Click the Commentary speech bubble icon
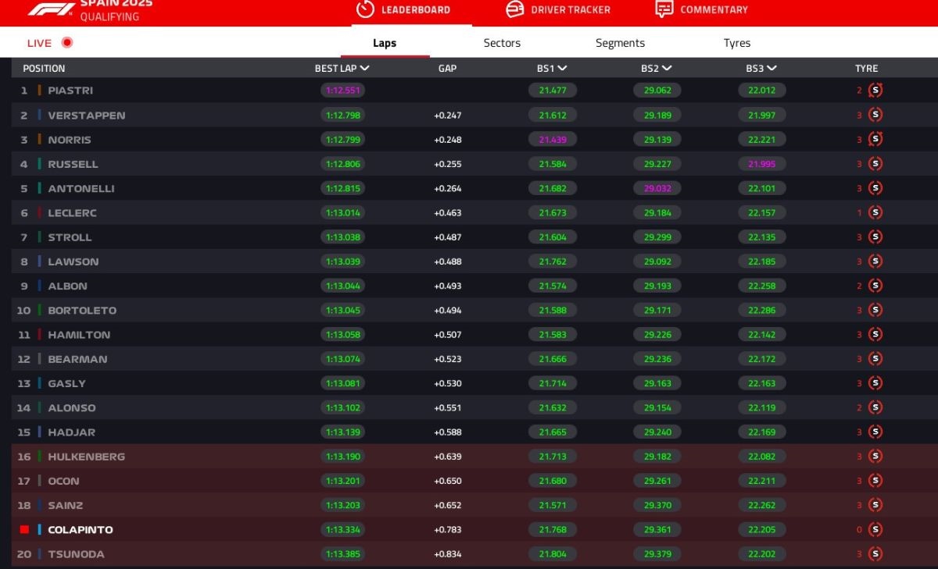Image resolution: width=938 pixels, height=569 pixels. [x=664, y=9]
